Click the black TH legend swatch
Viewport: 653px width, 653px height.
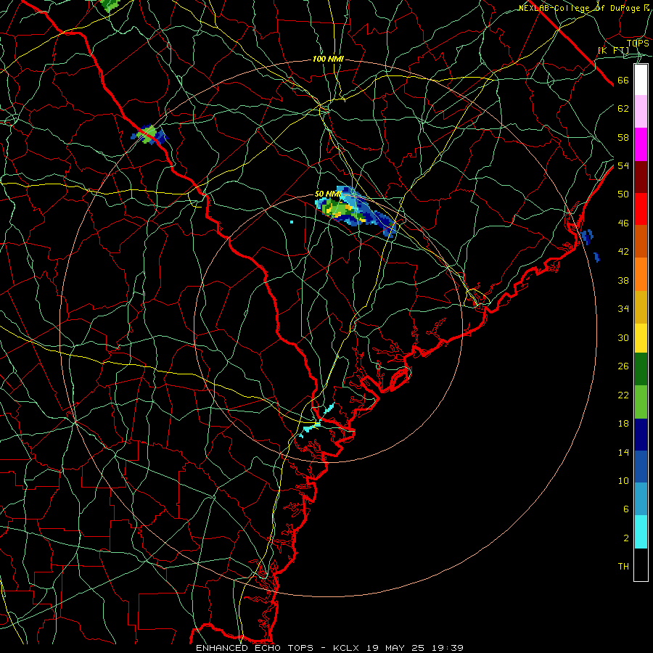click(641, 564)
